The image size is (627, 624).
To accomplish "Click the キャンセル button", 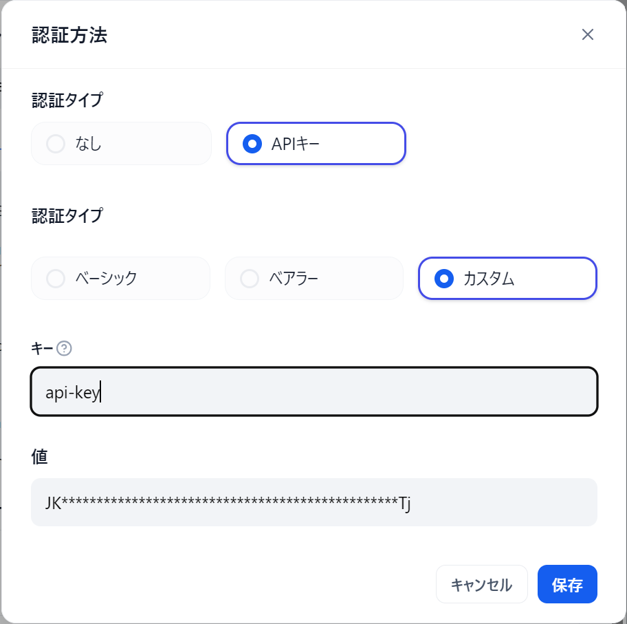I will (481, 584).
